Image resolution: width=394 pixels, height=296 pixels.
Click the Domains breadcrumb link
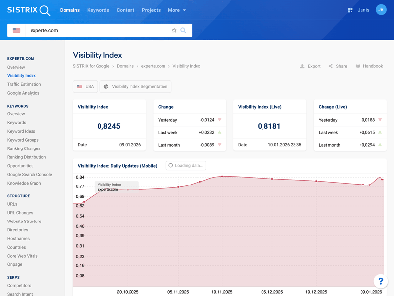[125, 66]
